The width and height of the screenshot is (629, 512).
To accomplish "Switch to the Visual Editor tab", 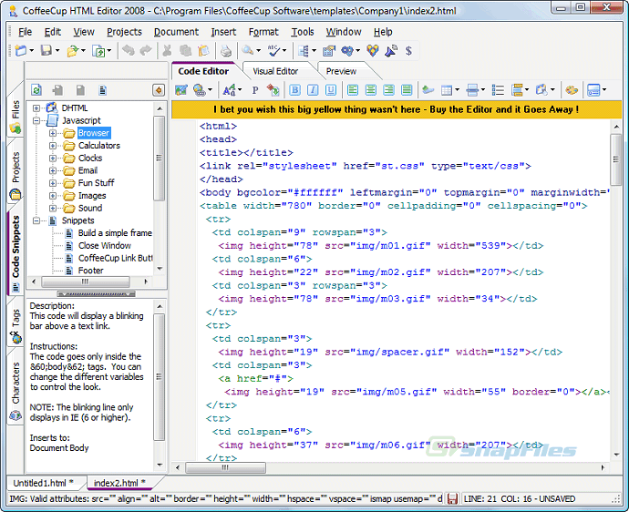I will [275, 71].
